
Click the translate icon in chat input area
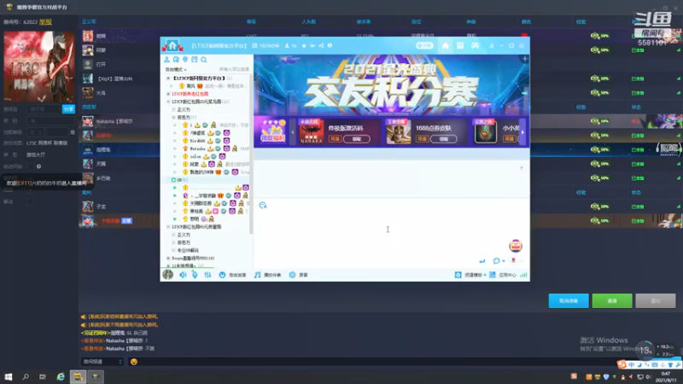pyautogui.click(x=263, y=206)
